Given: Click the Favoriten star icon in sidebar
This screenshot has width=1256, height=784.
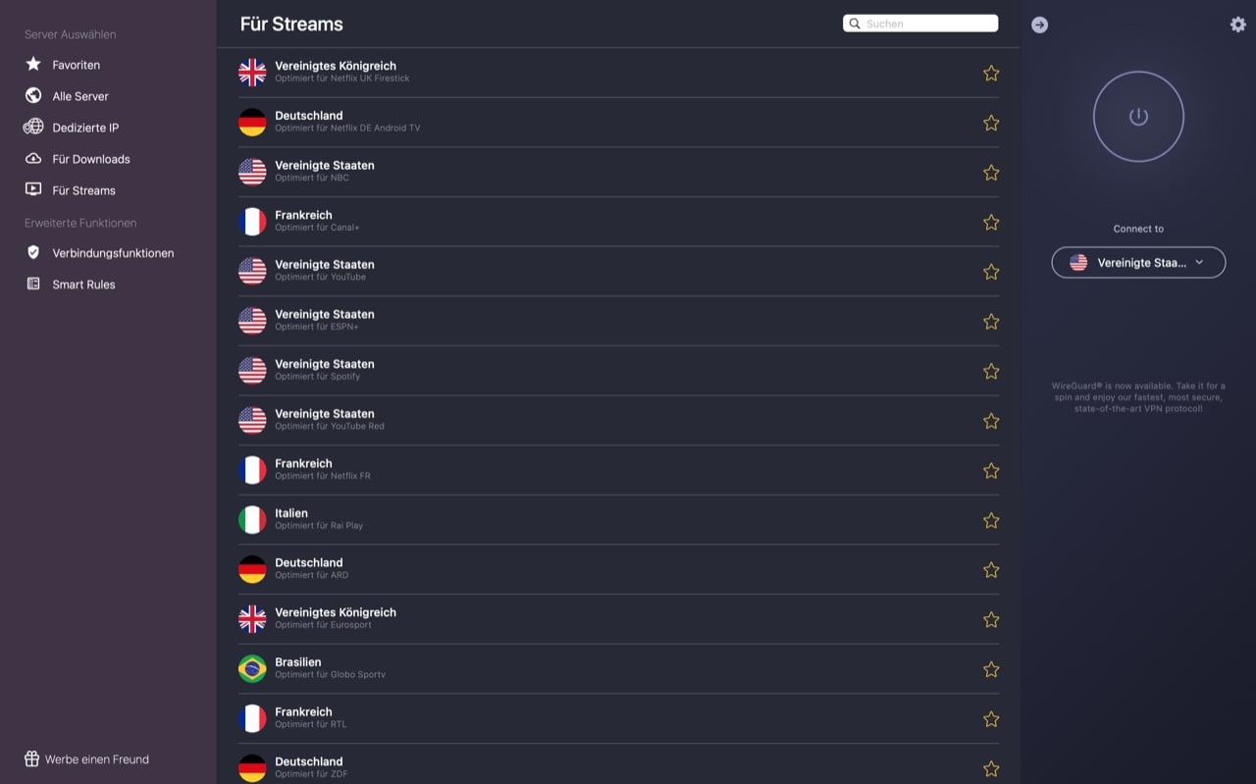Looking at the screenshot, I should click(33, 65).
